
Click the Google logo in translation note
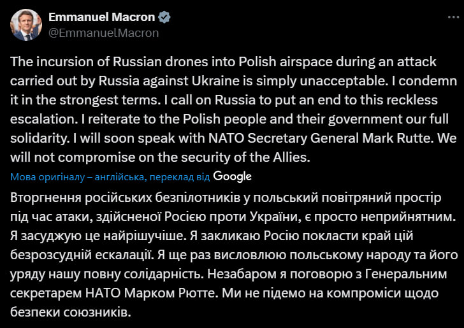click(233, 176)
